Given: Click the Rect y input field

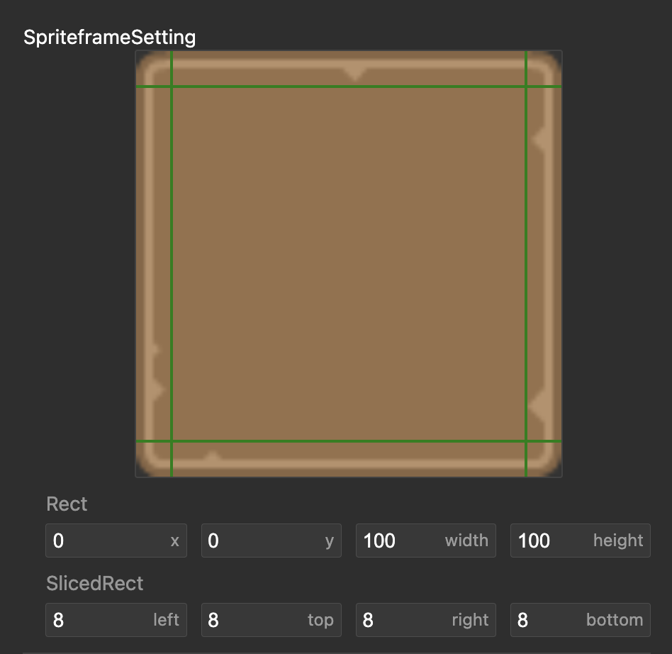Looking at the screenshot, I should point(271,541).
